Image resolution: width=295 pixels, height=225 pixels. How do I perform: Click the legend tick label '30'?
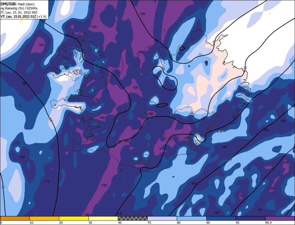pos(90,223)
